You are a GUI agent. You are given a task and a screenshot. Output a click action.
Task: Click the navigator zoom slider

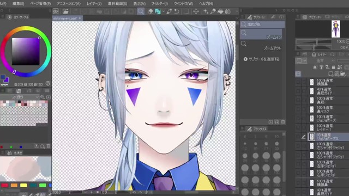click(314, 41)
